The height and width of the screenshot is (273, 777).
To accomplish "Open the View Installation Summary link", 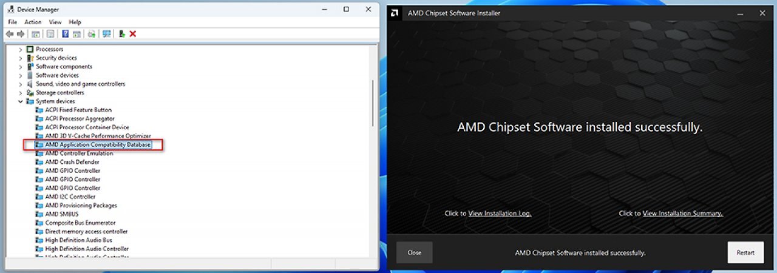I will pyautogui.click(x=683, y=214).
